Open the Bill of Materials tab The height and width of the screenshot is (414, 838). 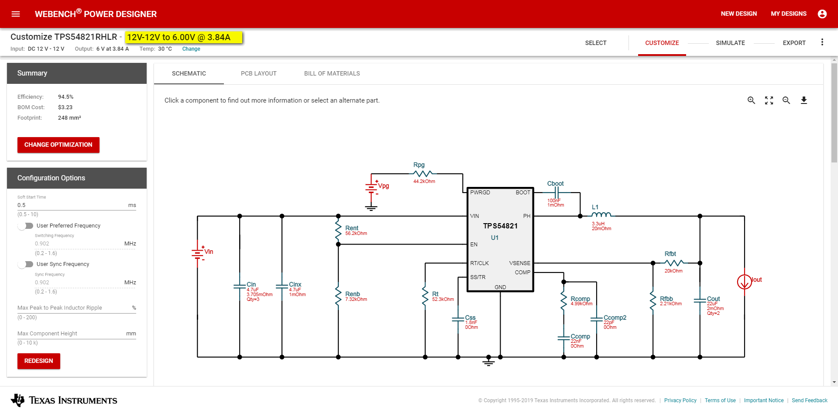pyautogui.click(x=332, y=73)
